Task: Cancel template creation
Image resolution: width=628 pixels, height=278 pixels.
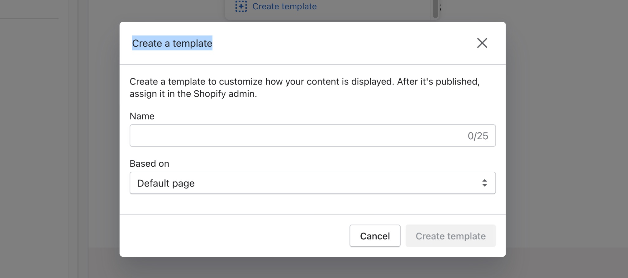Action: (375, 236)
